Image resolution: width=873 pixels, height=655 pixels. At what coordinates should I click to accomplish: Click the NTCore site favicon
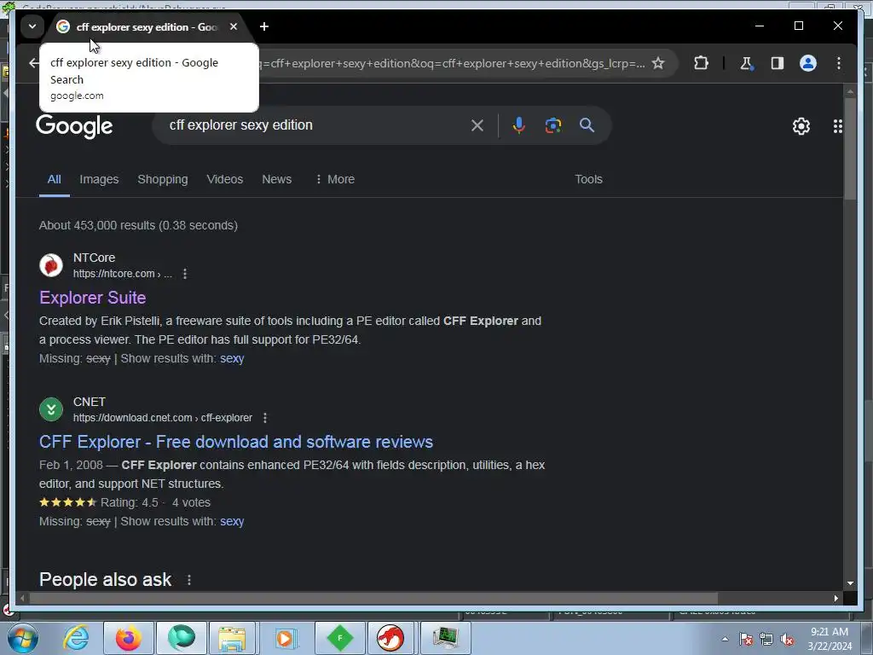(x=51, y=265)
